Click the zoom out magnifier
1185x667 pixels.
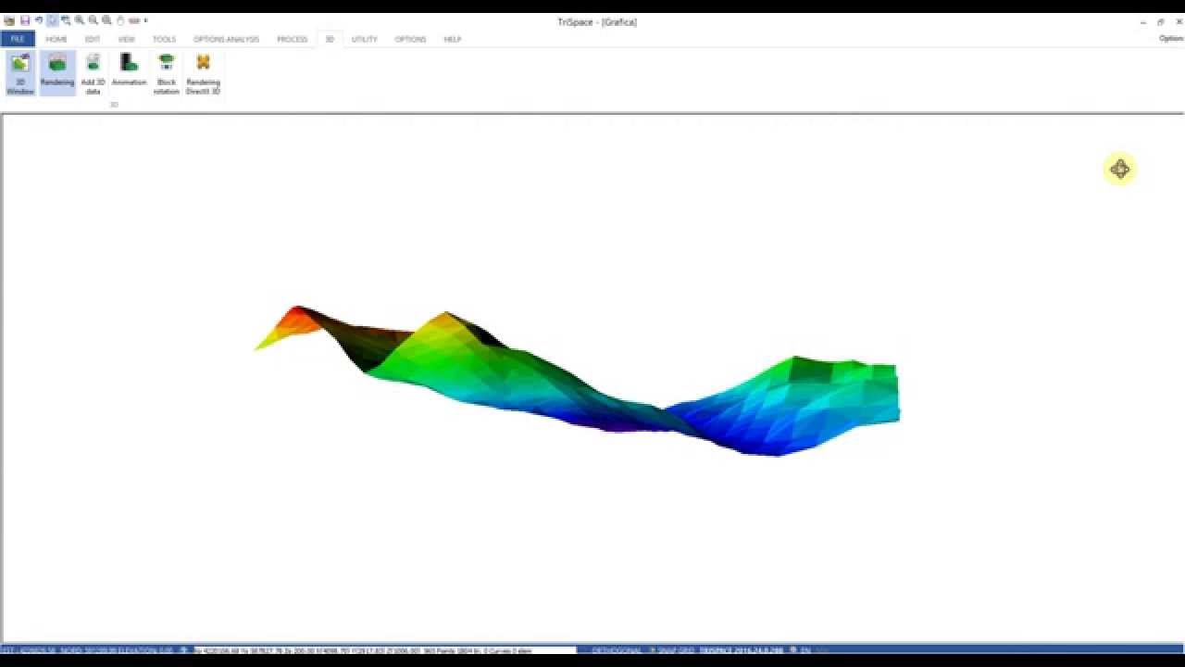coord(94,20)
